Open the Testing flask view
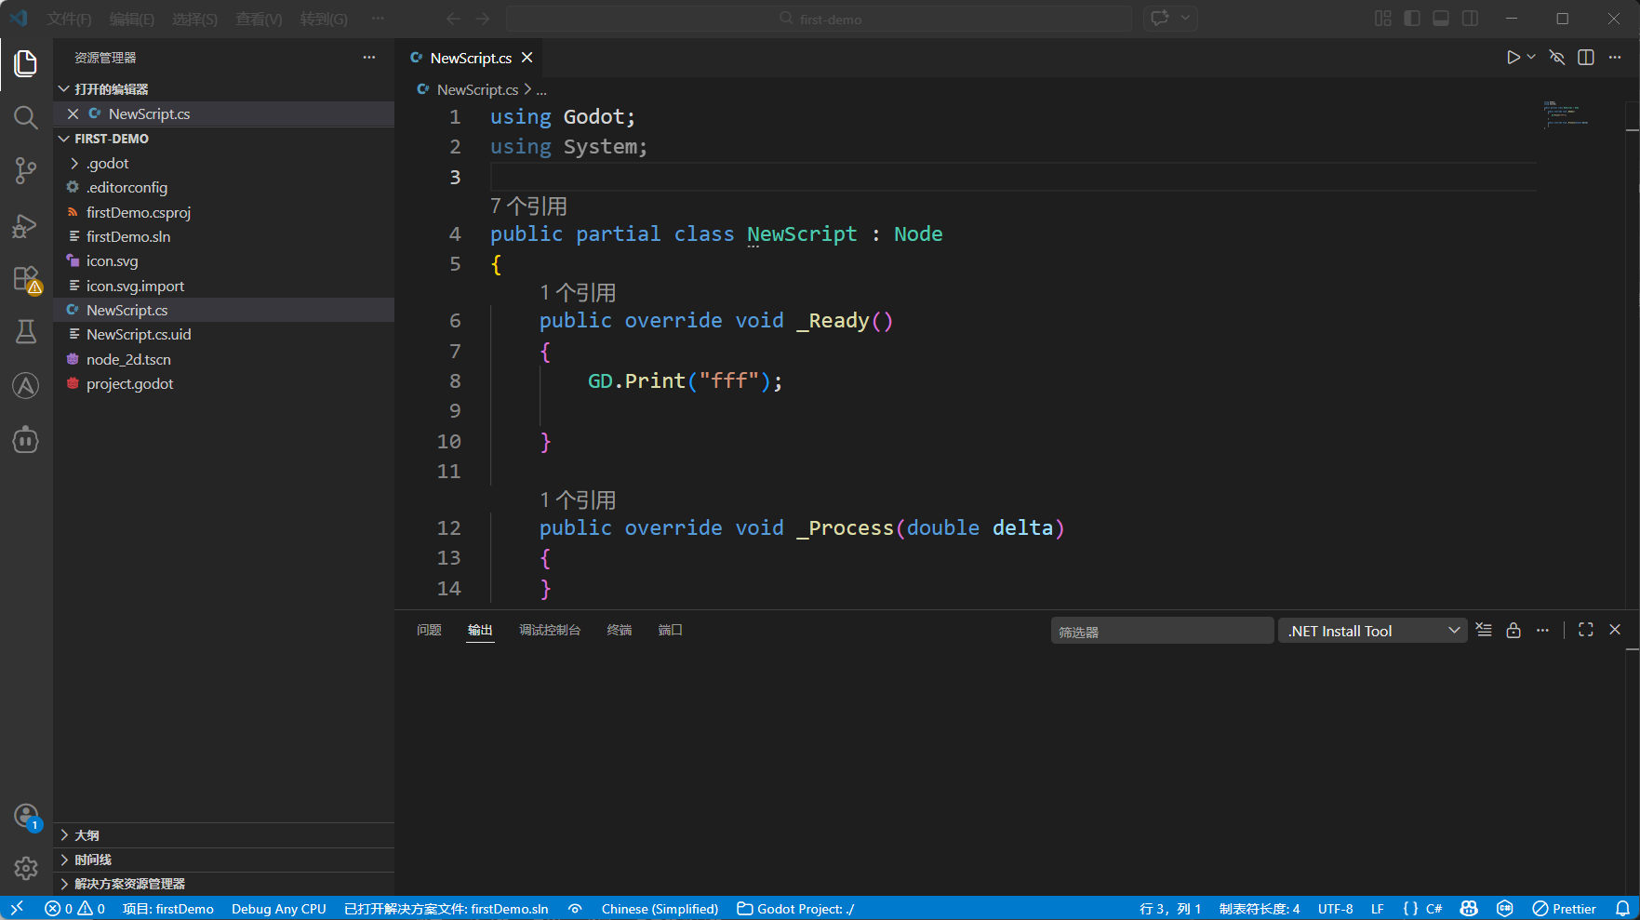Screen dimensions: 1640x920 coord(26,332)
